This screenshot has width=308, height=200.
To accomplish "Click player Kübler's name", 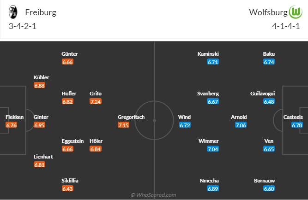I will pyautogui.click(x=41, y=77).
